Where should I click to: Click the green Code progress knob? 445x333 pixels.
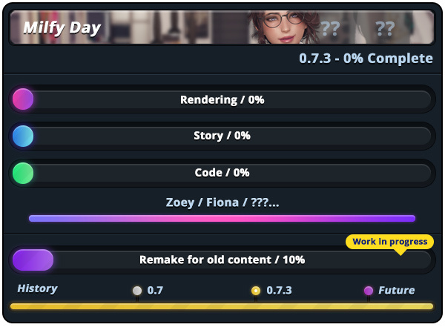(23, 173)
